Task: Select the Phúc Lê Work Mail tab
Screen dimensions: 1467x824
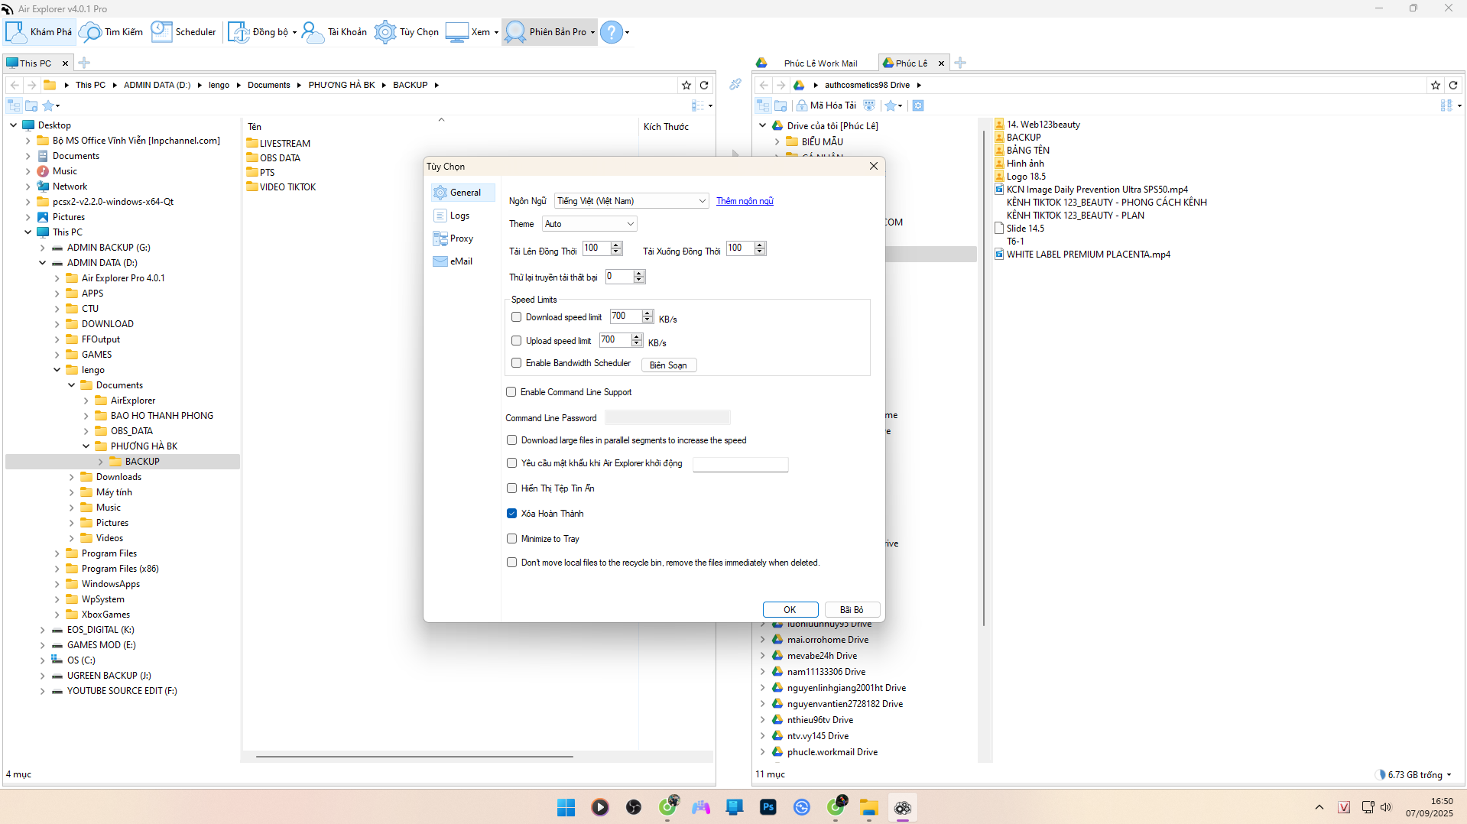Action: point(820,63)
